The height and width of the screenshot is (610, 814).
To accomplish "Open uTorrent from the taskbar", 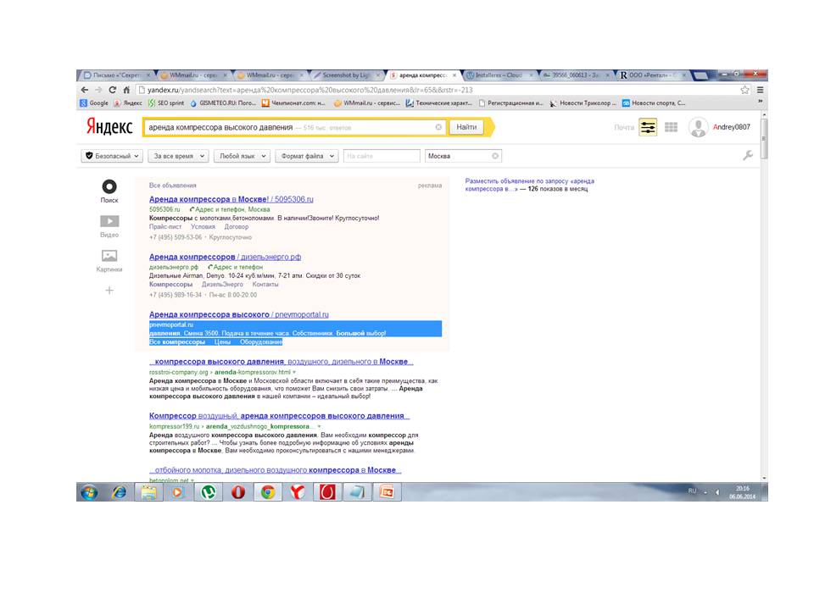I will [209, 491].
